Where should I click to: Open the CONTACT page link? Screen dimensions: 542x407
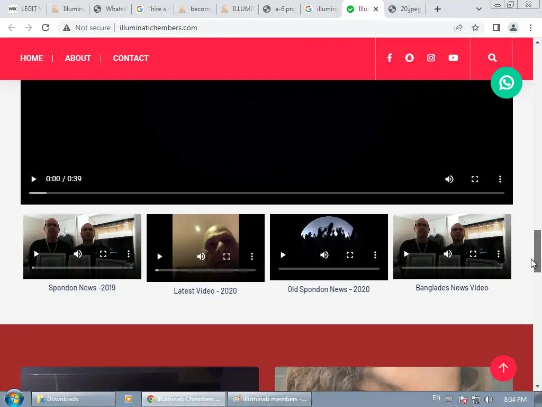[131, 58]
